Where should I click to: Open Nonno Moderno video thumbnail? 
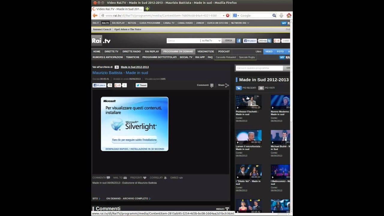[x=280, y=102]
